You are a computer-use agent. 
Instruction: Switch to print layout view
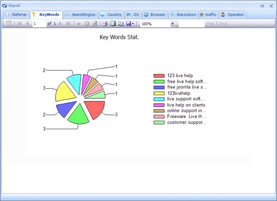coord(113,23)
